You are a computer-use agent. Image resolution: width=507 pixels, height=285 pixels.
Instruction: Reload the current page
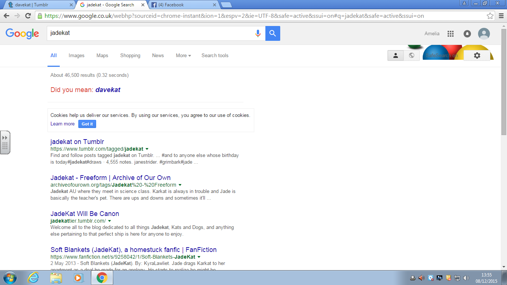pos(28,16)
